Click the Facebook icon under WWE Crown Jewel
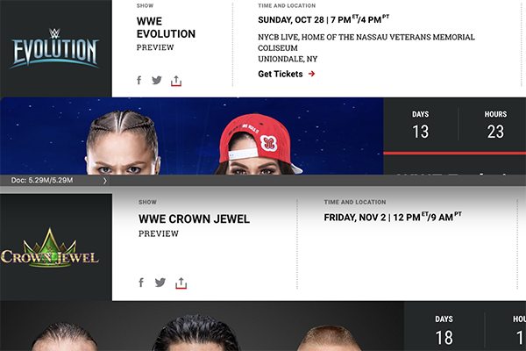Viewport: 526px width, 351px height. 141,283
